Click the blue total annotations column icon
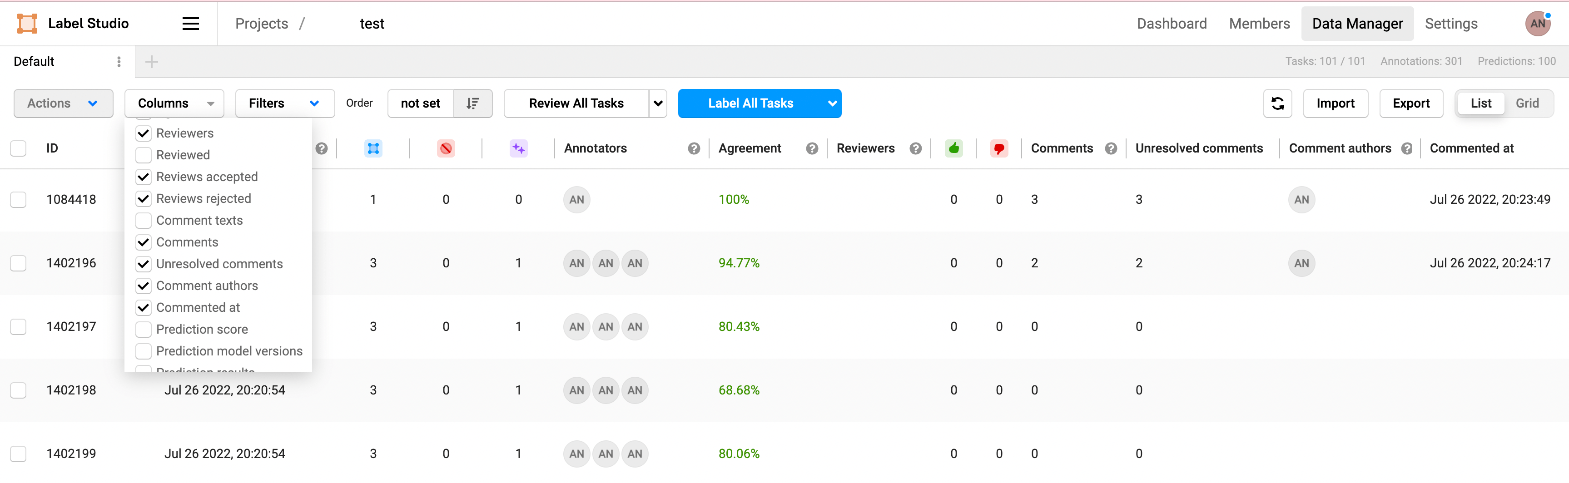This screenshot has width=1569, height=483. [373, 148]
